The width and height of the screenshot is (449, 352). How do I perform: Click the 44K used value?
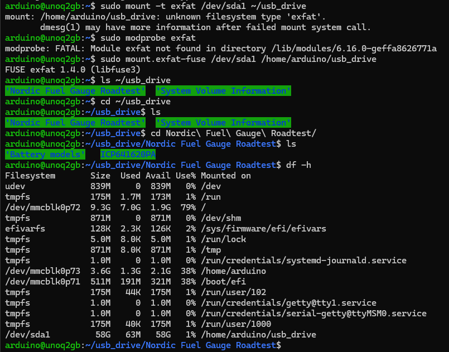pyautogui.click(x=133, y=292)
